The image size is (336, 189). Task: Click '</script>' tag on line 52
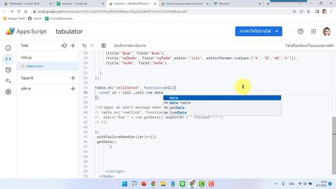pos(115,171)
